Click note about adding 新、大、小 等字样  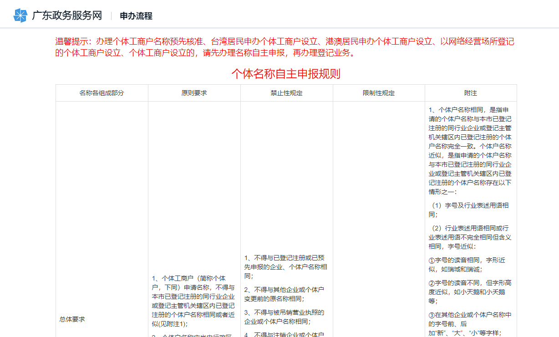click(x=471, y=325)
